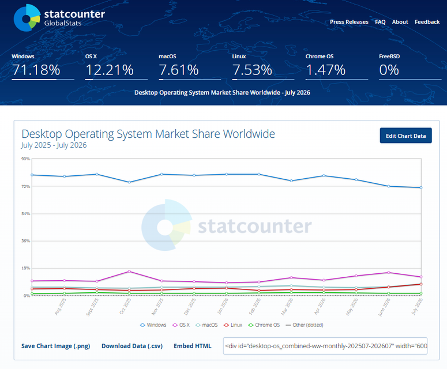Image resolution: width=447 pixels, height=369 pixels.
Task: Click the Chrome OS 1.47% stat
Action: (336, 67)
